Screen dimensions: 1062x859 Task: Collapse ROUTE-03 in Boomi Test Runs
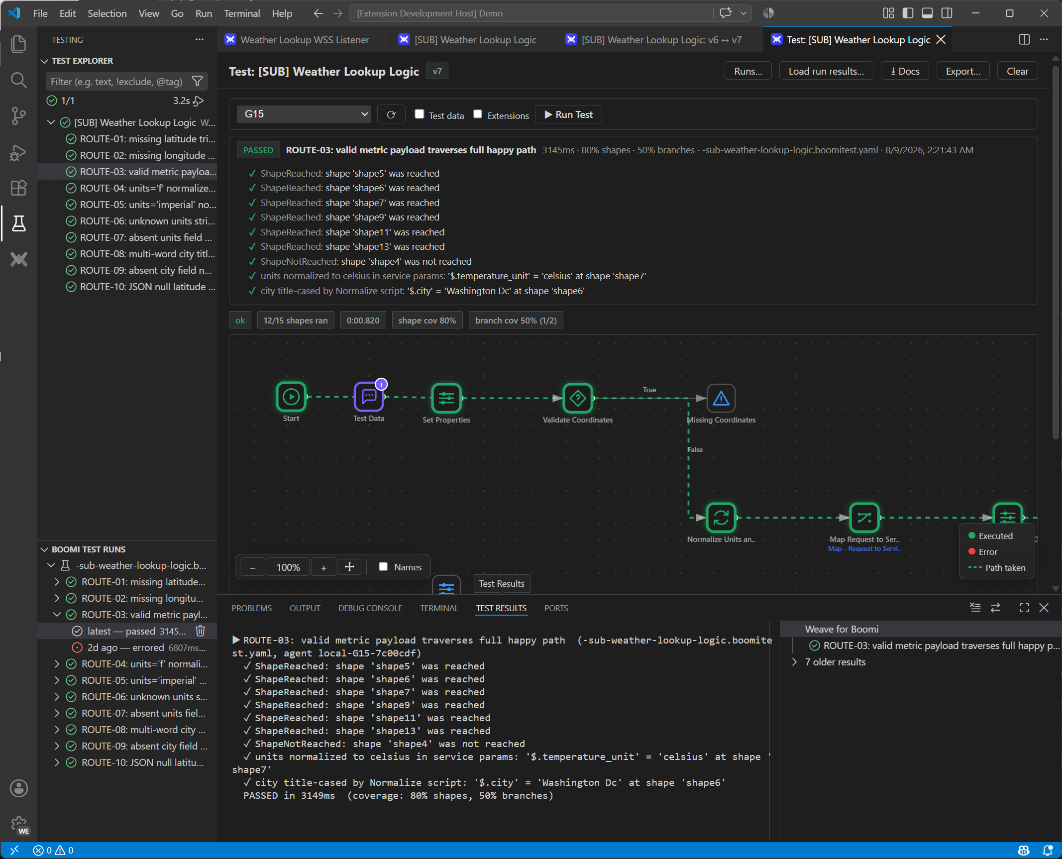(x=57, y=615)
